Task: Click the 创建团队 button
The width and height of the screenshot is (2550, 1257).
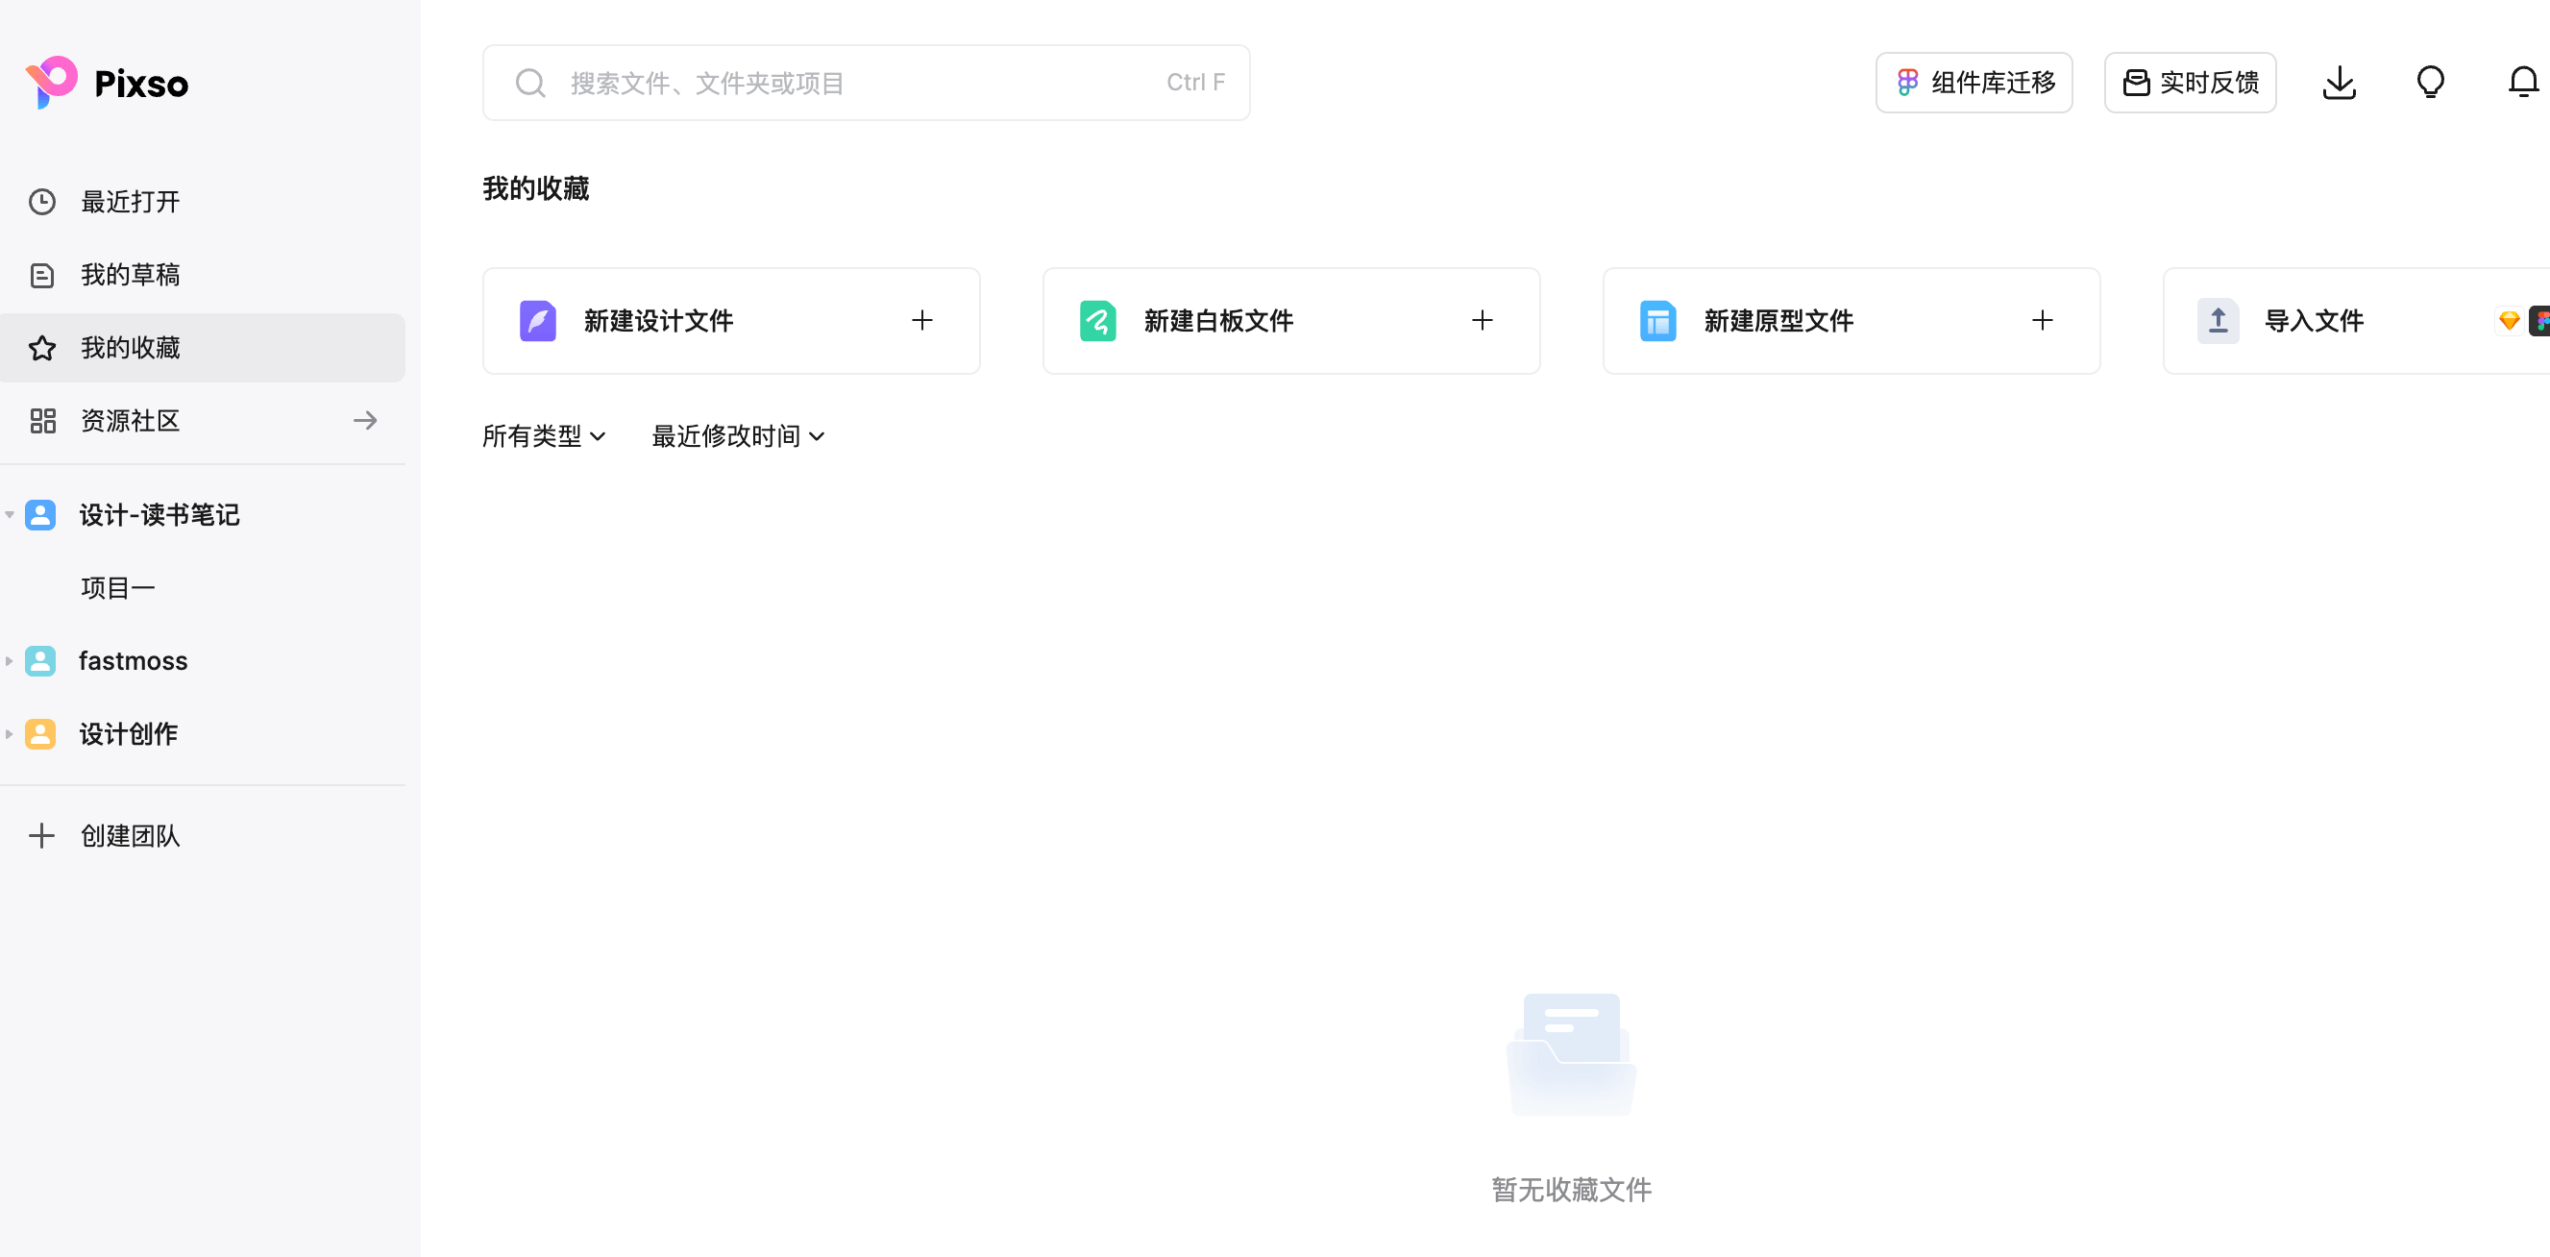Action: [x=130, y=836]
